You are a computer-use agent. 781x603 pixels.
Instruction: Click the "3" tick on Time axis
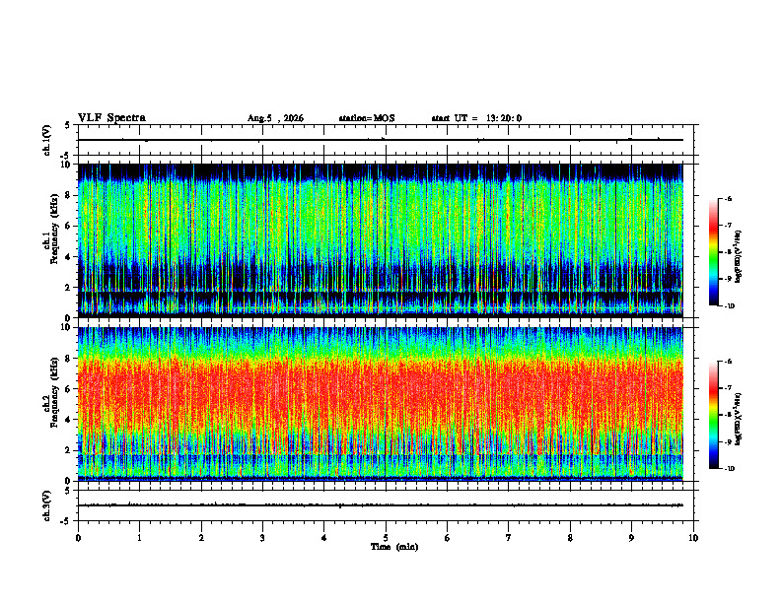(262, 538)
